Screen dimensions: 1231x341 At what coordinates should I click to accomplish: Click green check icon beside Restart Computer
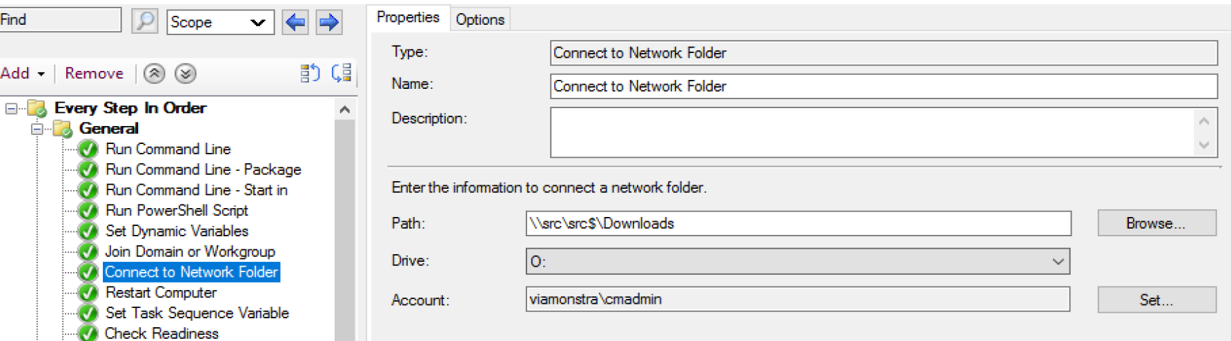coord(88,293)
